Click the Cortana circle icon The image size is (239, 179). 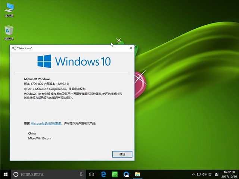tap(16, 175)
